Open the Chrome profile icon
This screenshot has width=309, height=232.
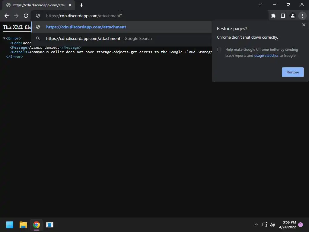pyautogui.click(x=293, y=16)
